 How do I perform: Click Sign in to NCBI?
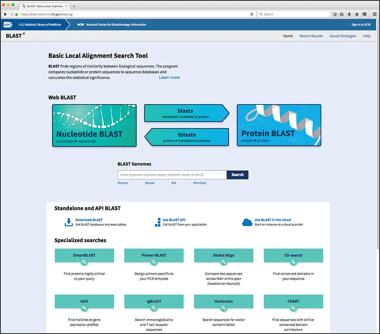click(361, 24)
